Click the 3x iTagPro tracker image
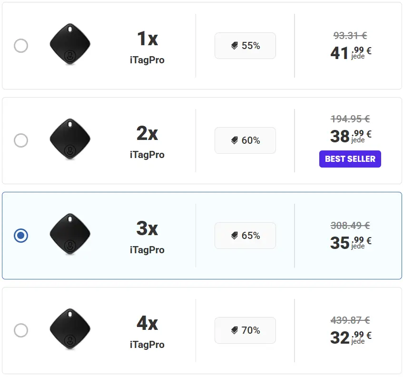The width and height of the screenshot is (403, 377). pos(70,234)
